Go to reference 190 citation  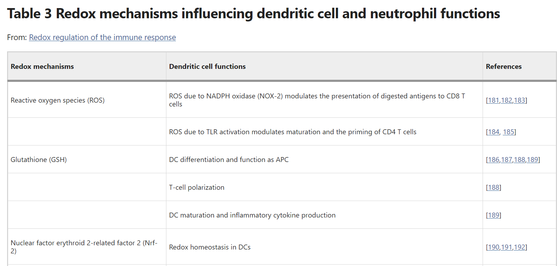[x=494, y=247]
